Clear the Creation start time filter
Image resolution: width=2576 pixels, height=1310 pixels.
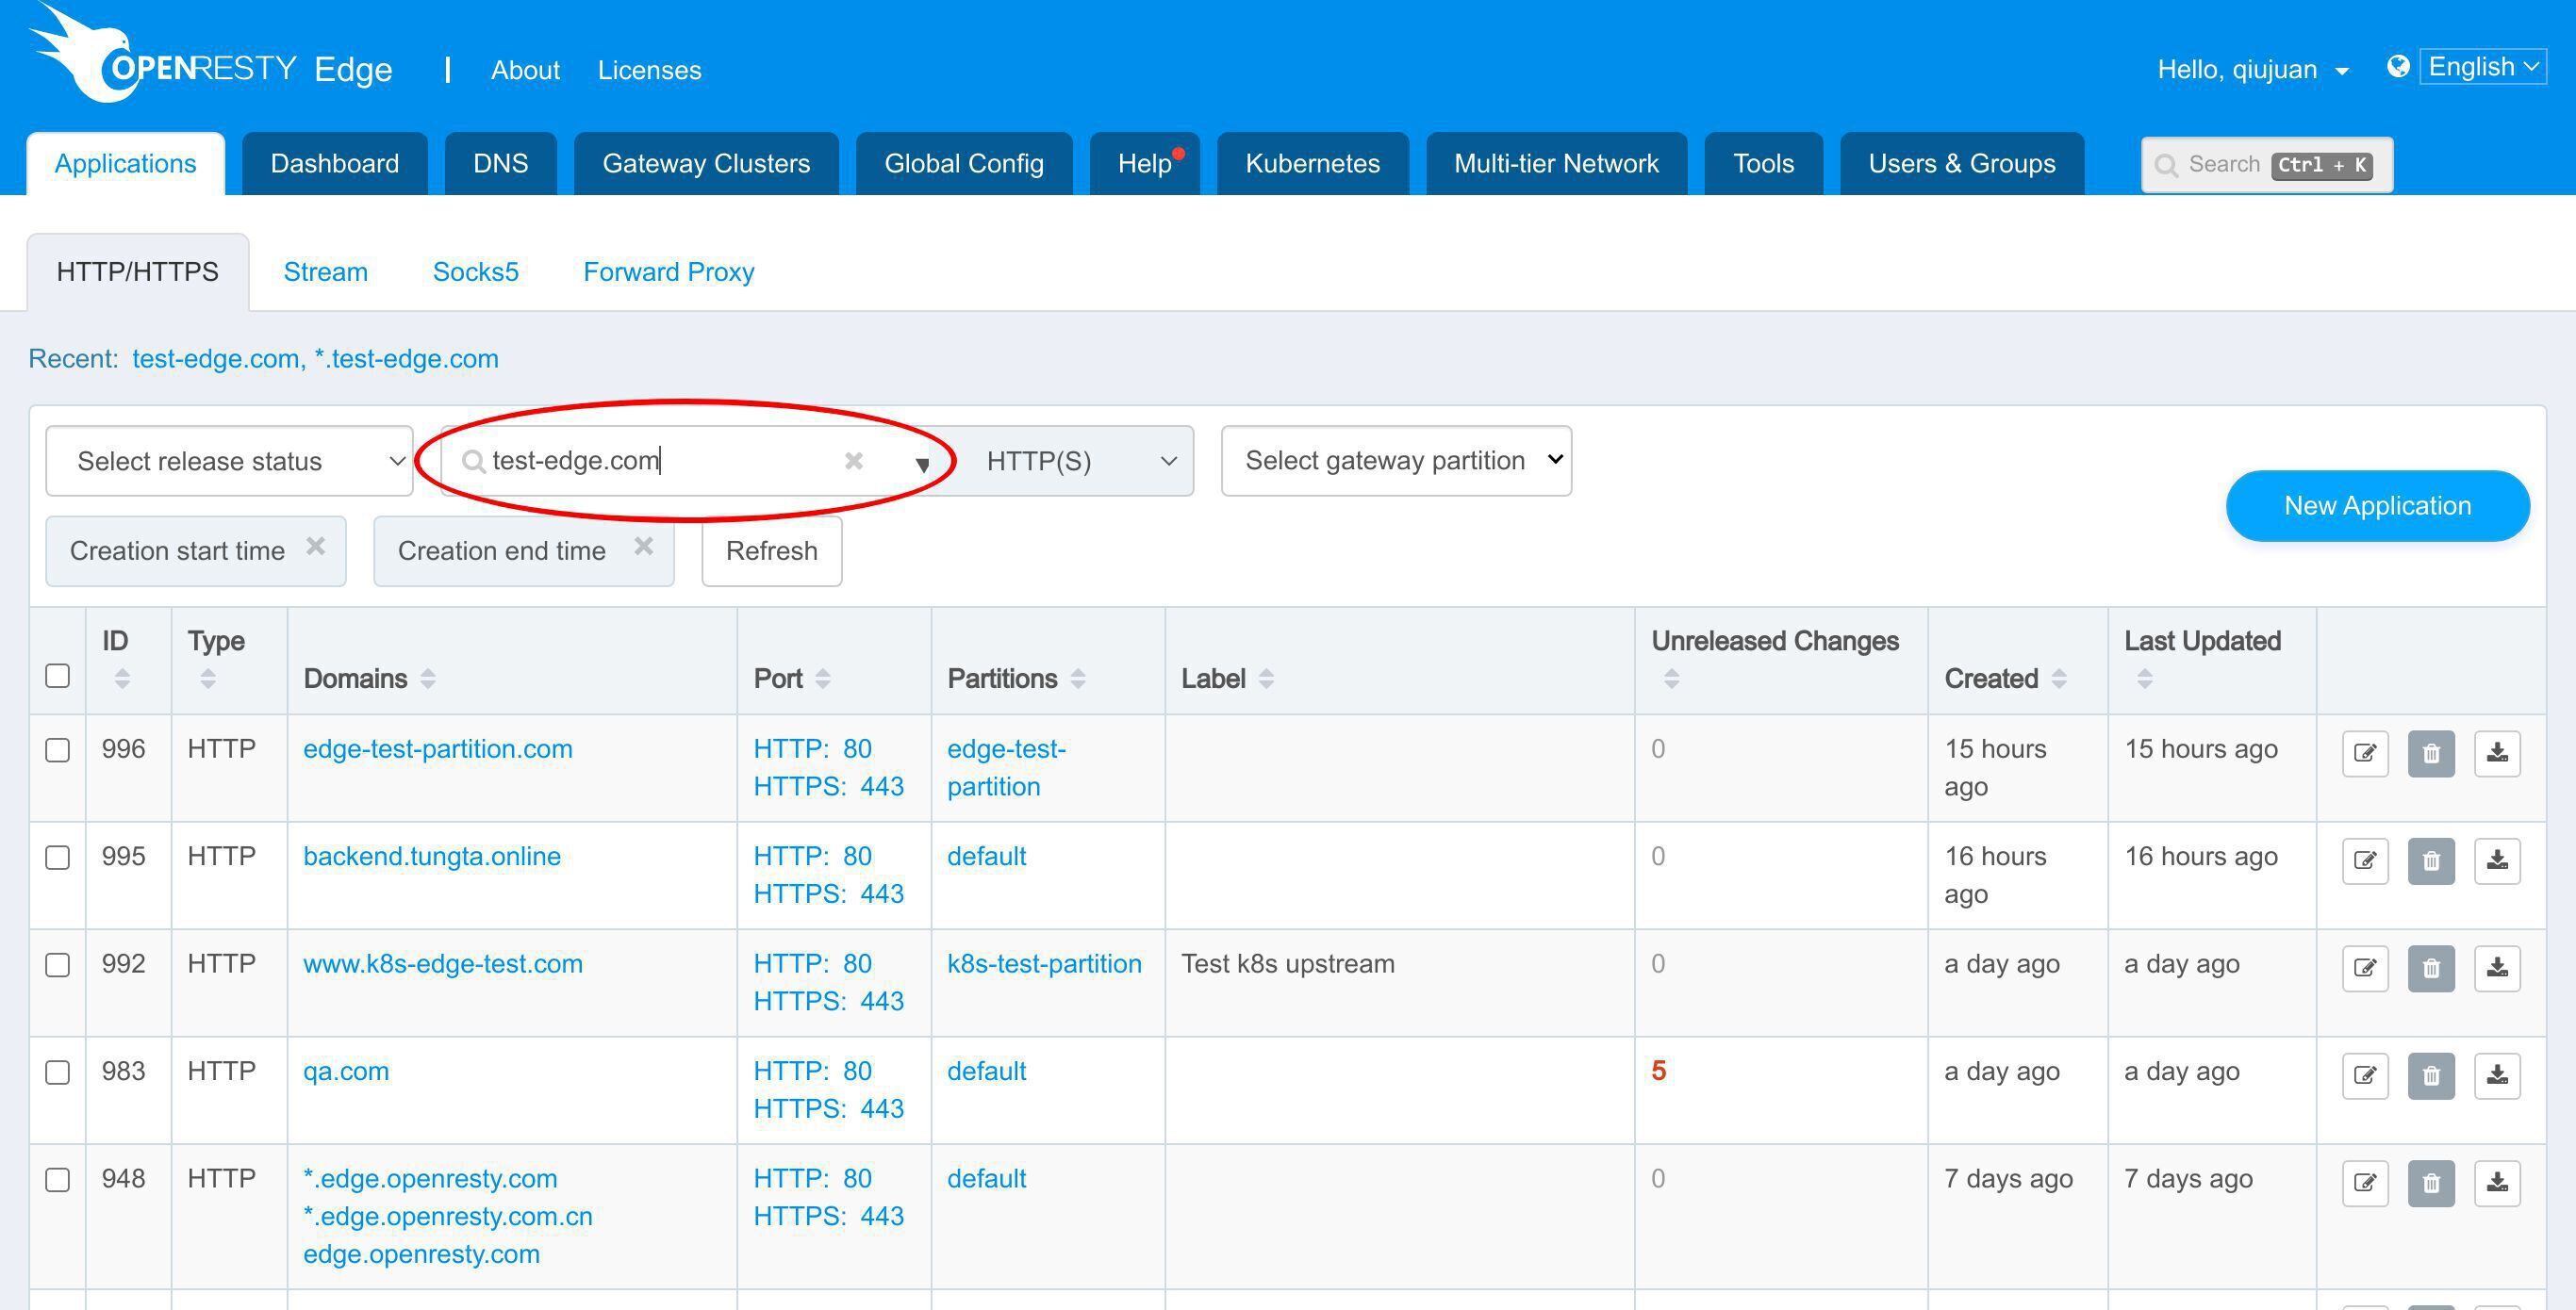click(315, 547)
